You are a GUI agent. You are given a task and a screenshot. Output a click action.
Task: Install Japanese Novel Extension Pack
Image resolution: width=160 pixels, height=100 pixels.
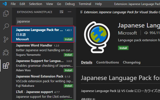tap(68, 86)
